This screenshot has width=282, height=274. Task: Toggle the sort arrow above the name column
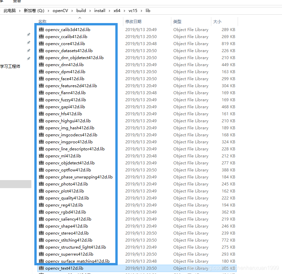80,18
